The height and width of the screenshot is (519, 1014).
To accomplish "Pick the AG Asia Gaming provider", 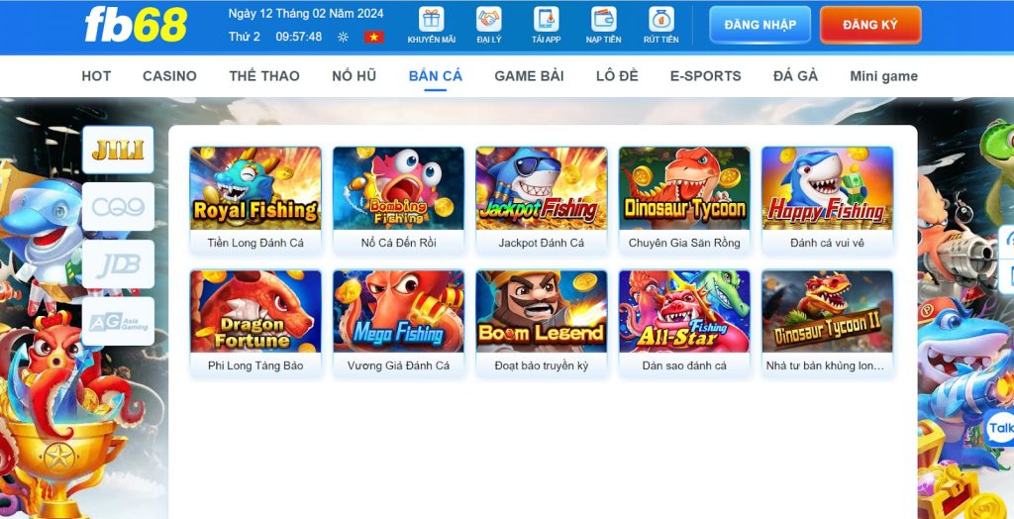I will tap(118, 321).
